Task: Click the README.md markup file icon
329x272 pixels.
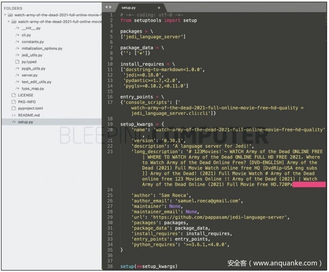Action: 14,115
